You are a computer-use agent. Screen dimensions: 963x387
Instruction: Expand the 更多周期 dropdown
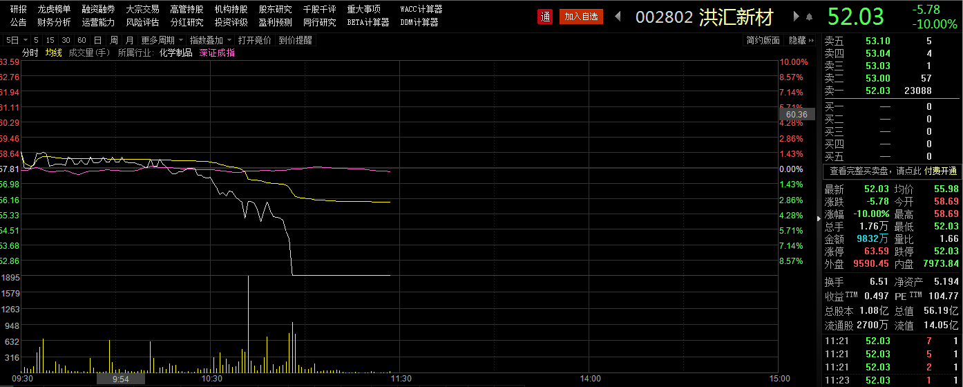[161, 40]
